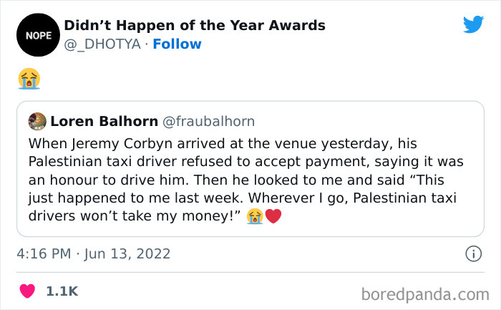View the 1.1K likes count
The height and width of the screenshot is (310, 501).
(62, 291)
